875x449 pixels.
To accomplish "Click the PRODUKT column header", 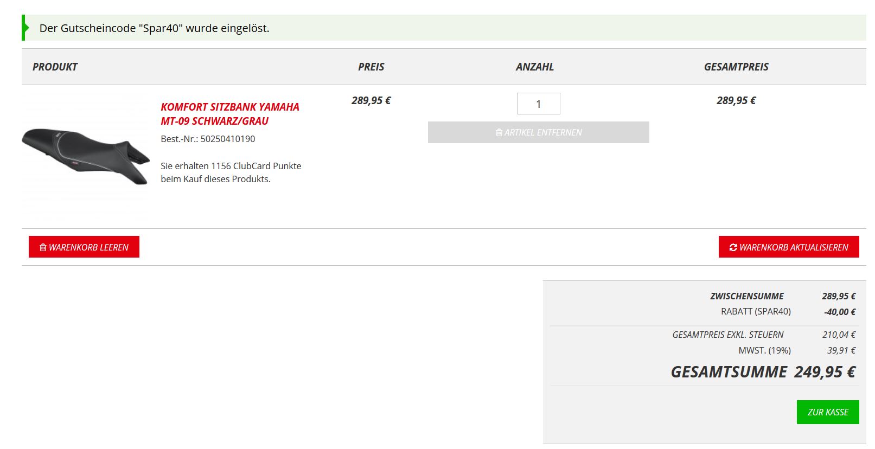I will [x=55, y=67].
